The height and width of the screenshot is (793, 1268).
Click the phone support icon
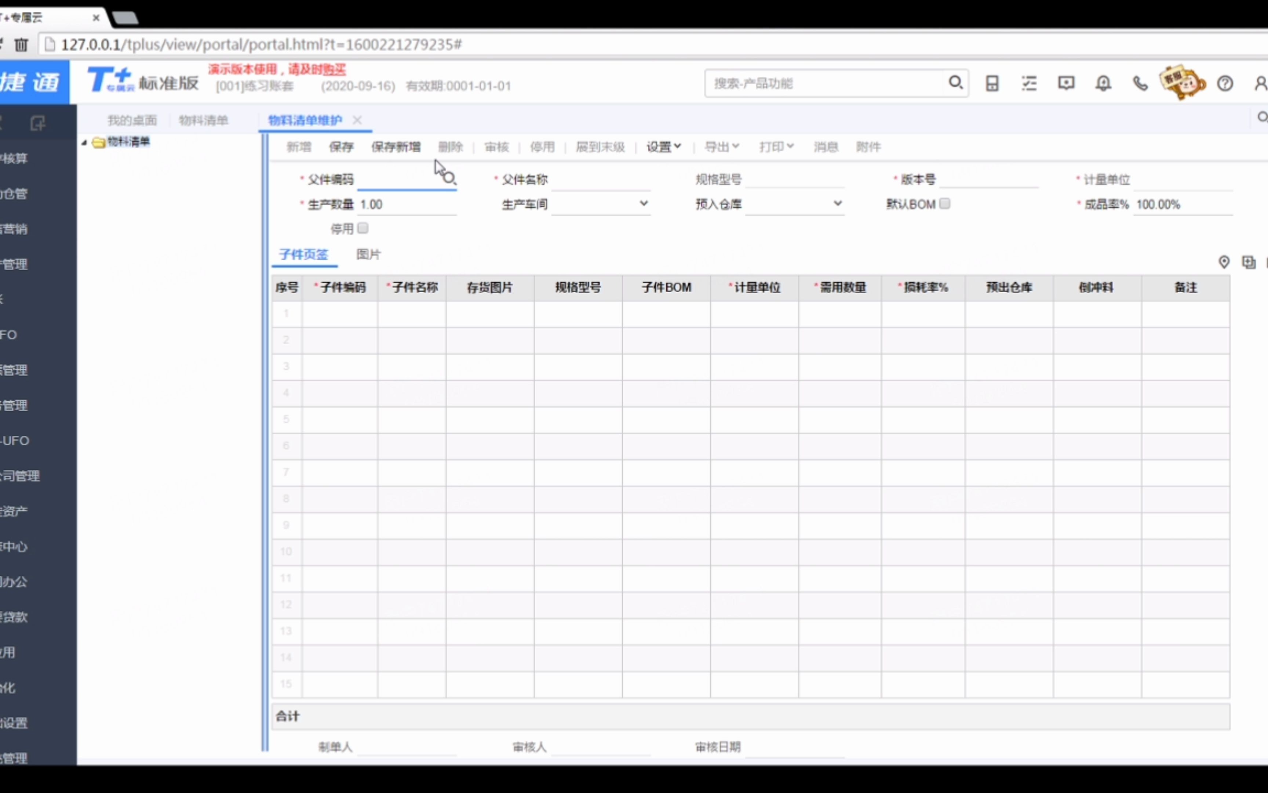click(1140, 83)
